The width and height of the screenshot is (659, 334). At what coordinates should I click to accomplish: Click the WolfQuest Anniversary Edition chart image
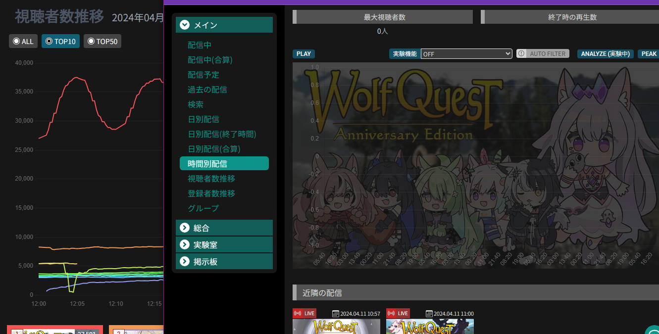pyautogui.click(x=475, y=165)
